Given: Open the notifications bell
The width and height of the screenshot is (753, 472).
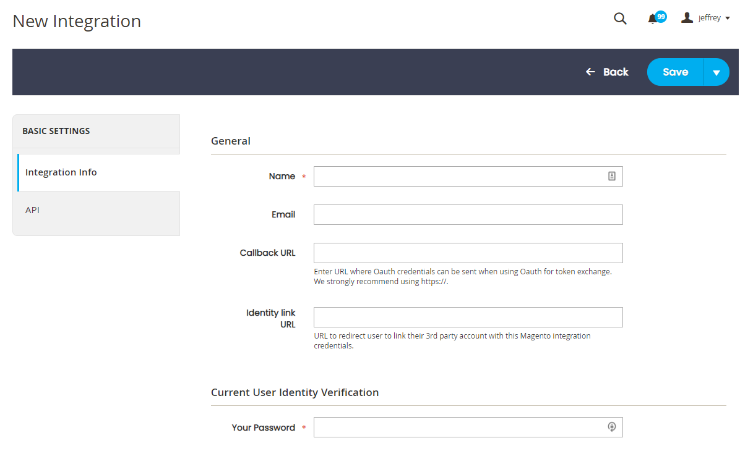Looking at the screenshot, I should tap(653, 19).
